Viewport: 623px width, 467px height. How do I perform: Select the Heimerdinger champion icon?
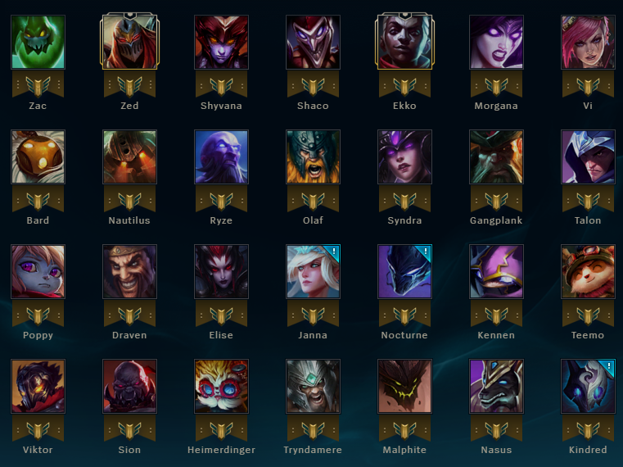click(x=221, y=386)
